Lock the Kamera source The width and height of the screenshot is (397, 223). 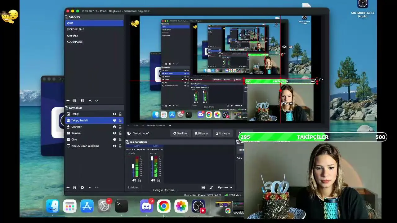(x=120, y=133)
